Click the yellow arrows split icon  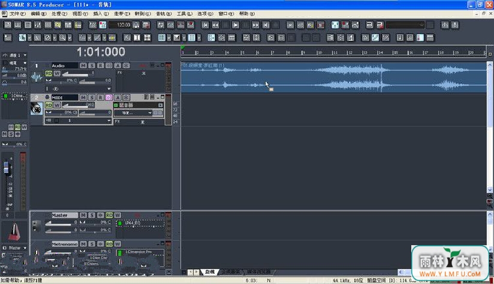click(x=112, y=38)
